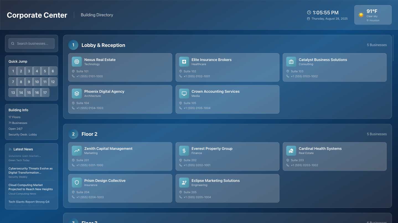Image resolution: width=398 pixels, height=223 pixels.
Task: Click the sun icon in the weather widget
Action: coord(361,15)
